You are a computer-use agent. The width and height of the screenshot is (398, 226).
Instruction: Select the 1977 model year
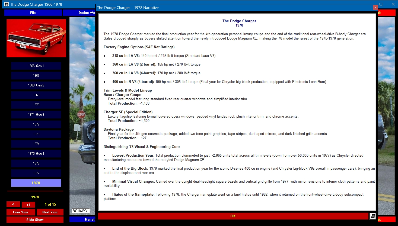click(36, 173)
